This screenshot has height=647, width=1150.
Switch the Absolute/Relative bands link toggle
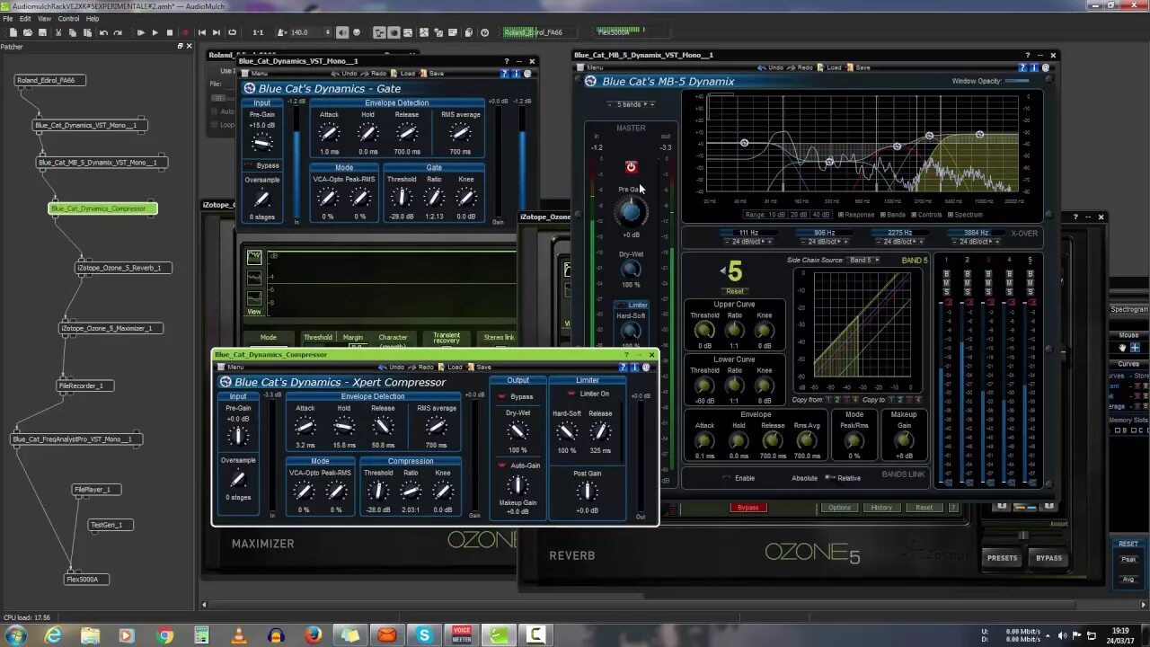(x=829, y=478)
